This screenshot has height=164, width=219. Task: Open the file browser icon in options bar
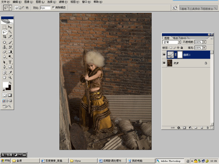(x=175, y=8)
